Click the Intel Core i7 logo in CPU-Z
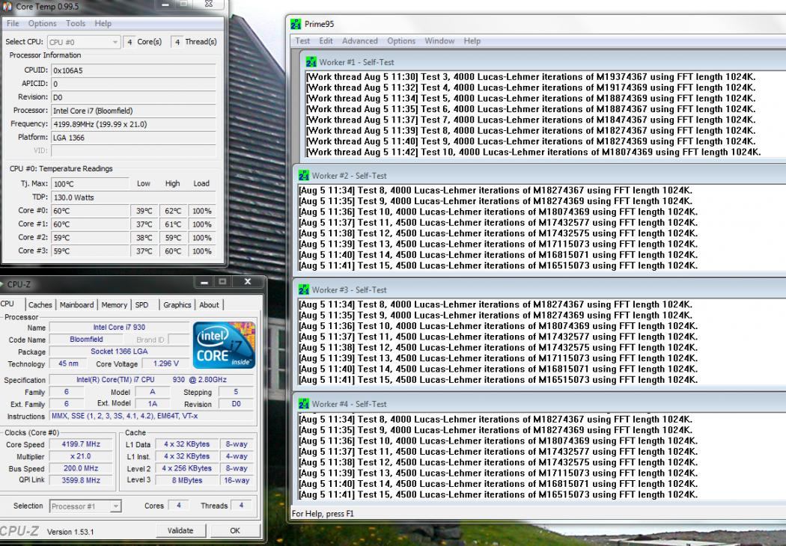 [224, 345]
